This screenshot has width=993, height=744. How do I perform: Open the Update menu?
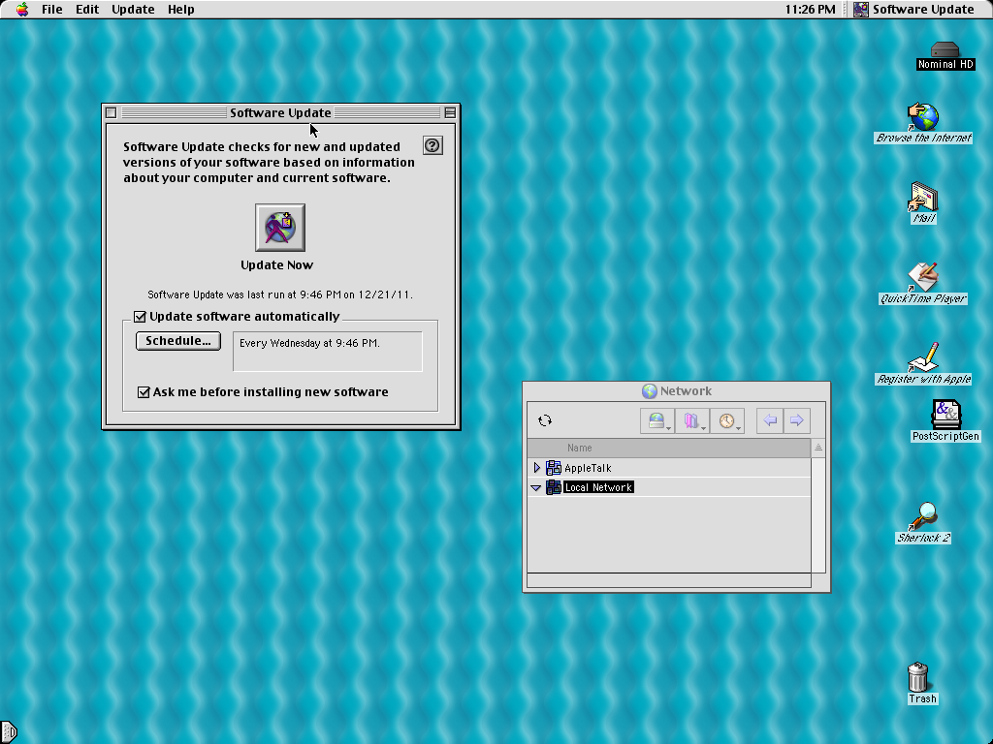point(133,10)
